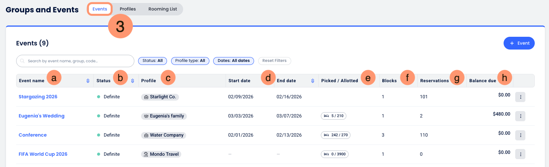Sort events by Event name column arrows
549x167 pixels.
[x=88, y=81]
